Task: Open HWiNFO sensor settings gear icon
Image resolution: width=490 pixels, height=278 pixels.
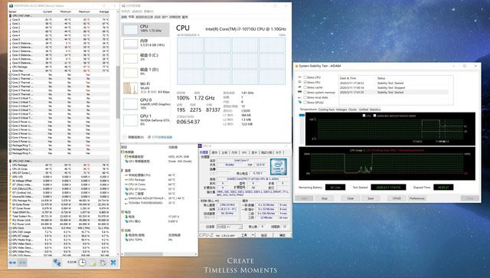Action: 103,263
